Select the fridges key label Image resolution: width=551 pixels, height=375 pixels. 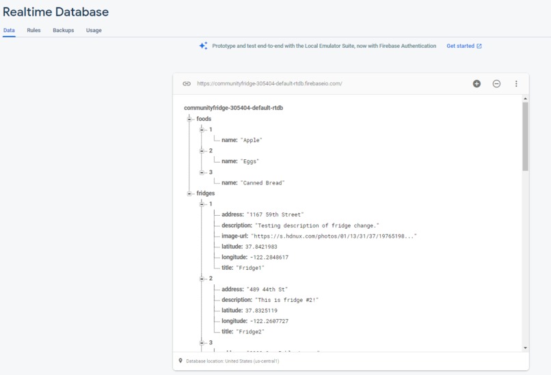pyautogui.click(x=206, y=193)
